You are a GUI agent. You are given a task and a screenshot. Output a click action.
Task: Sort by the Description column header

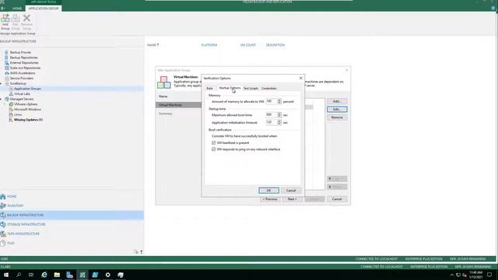click(275, 45)
